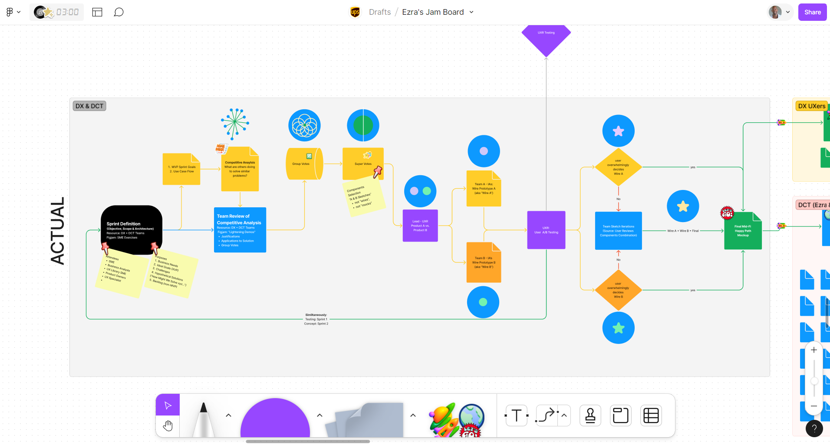Select the Group Votes cylinder shape
The width and height of the screenshot is (830, 445).
[x=304, y=164]
